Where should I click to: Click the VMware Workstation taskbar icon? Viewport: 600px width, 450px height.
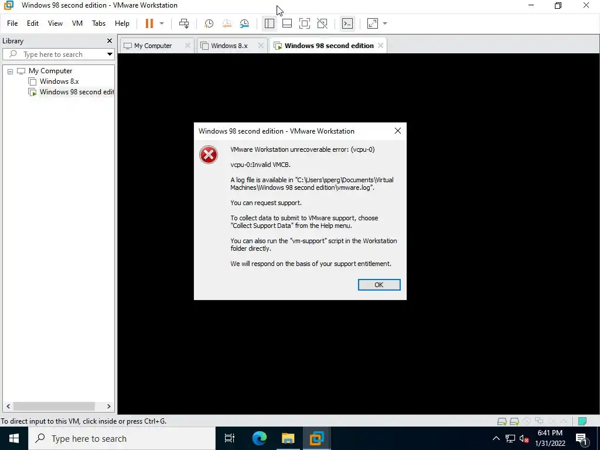coord(317,438)
